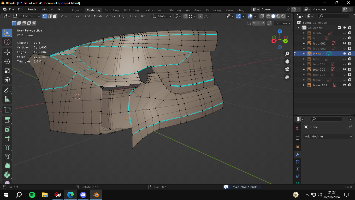Click the zoom magnifier viewport icon
The height and width of the screenshot is (200, 355).
(x=287, y=54)
